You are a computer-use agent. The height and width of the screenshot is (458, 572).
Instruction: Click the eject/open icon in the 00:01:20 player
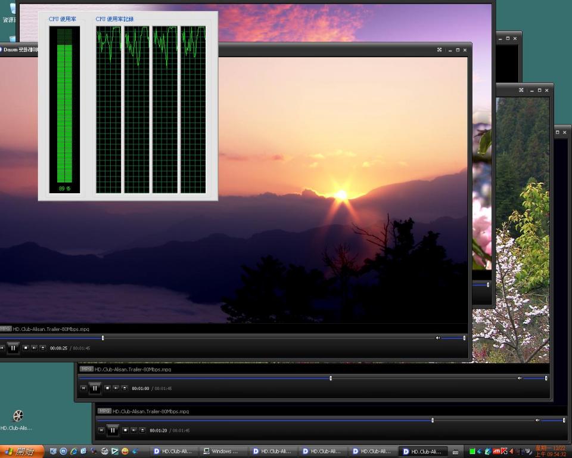(142, 430)
